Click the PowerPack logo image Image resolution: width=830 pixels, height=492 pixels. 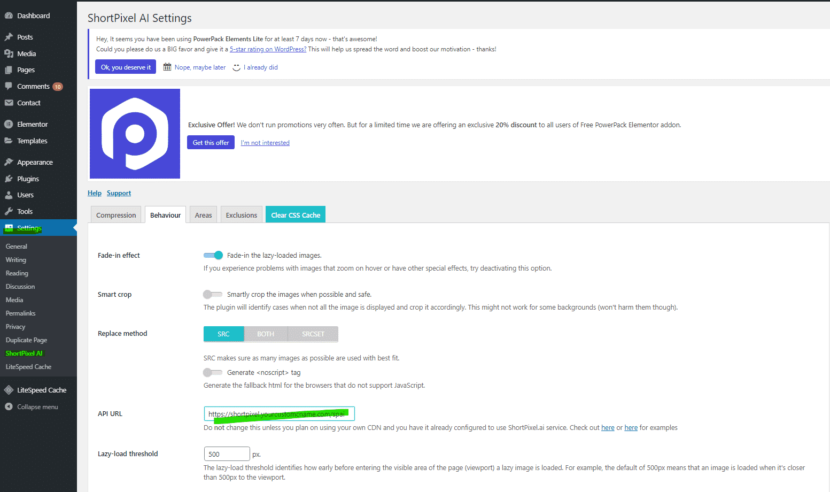coord(135,134)
